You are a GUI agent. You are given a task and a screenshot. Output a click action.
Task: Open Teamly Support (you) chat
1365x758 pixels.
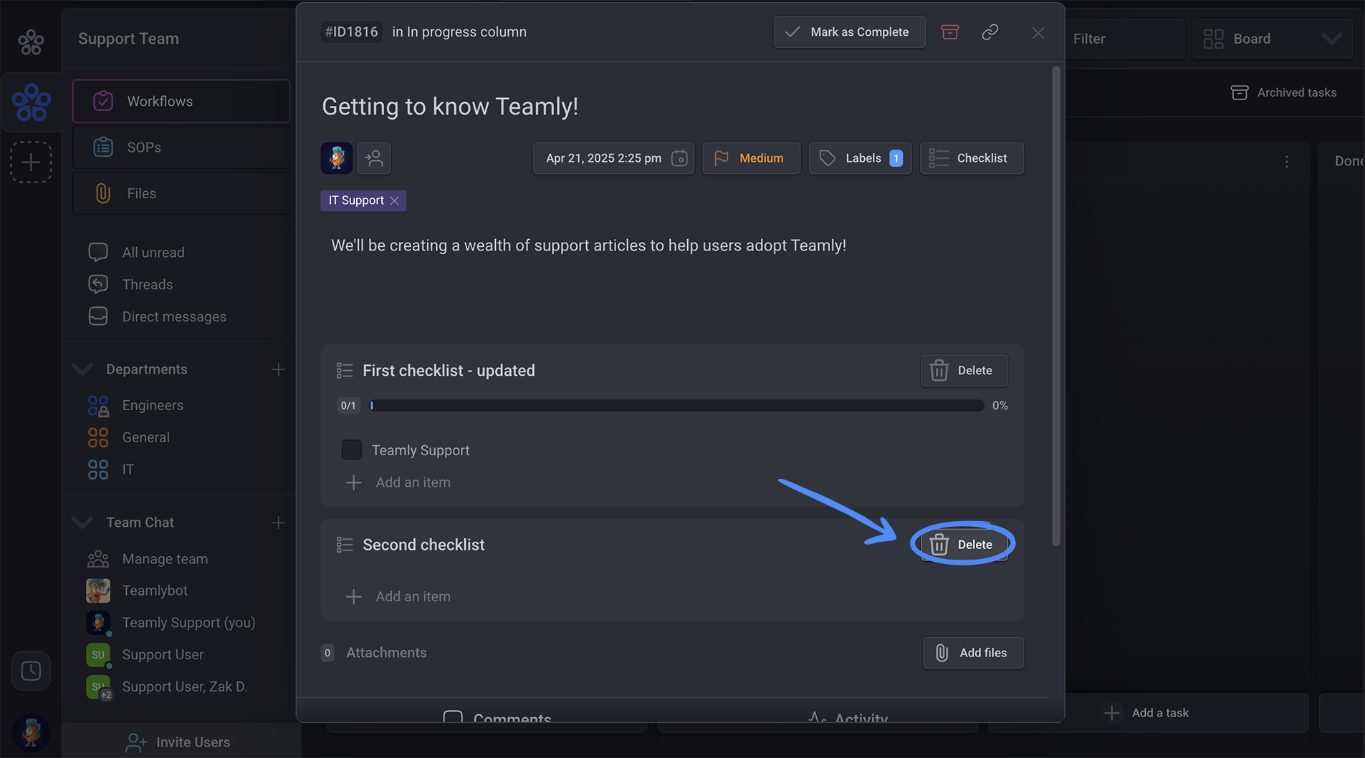coord(188,623)
